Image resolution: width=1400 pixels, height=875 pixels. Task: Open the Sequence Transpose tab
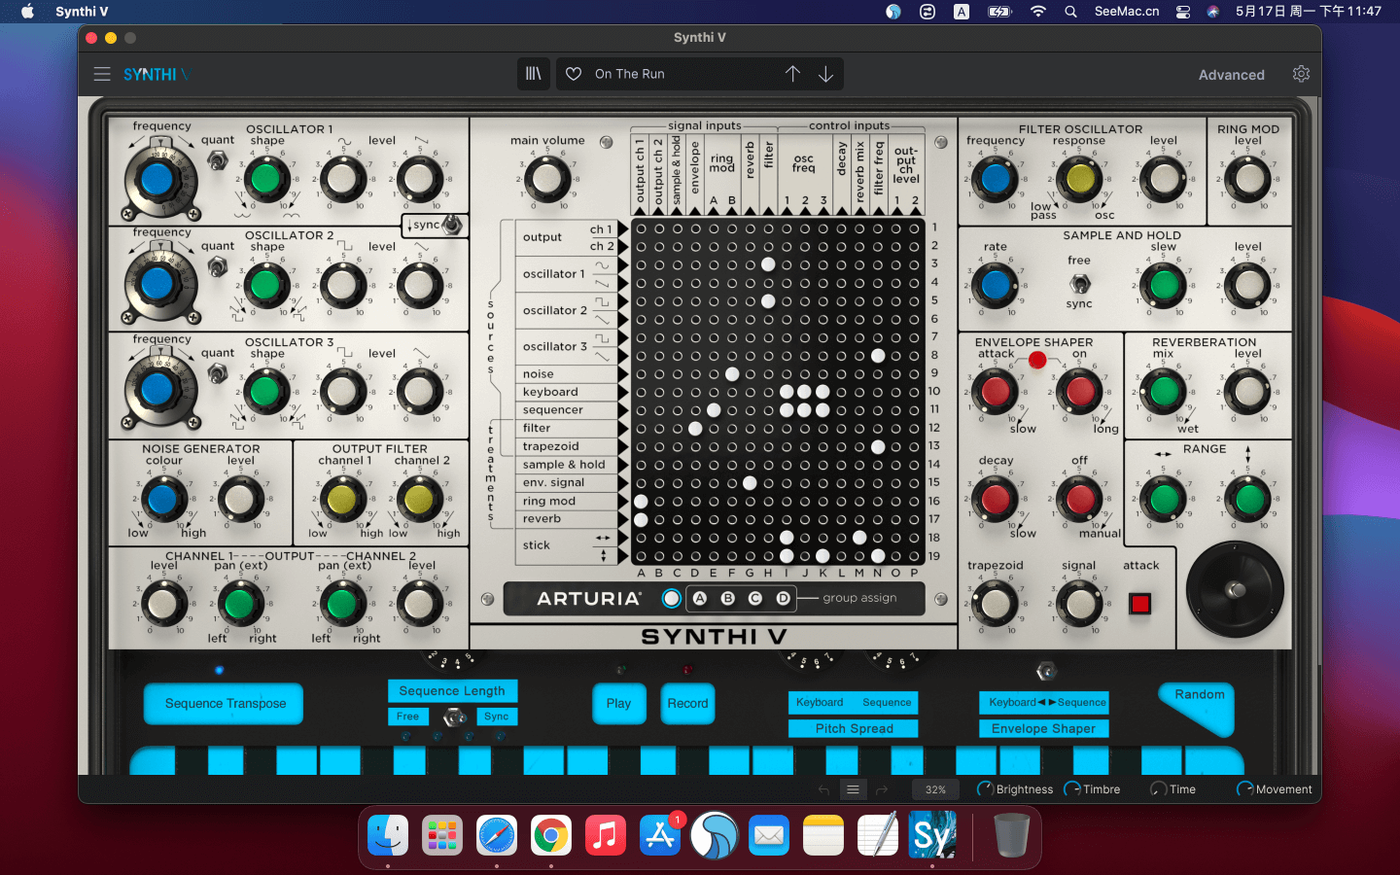point(225,704)
